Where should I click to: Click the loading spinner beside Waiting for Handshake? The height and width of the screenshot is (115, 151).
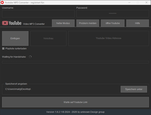point(30,57)
